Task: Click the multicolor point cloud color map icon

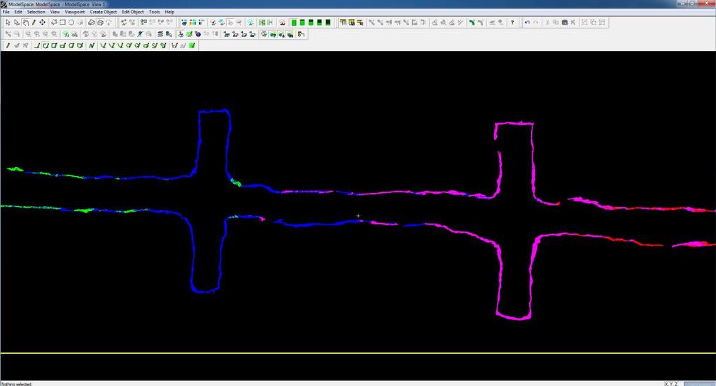Action: pyautogui.click(x=192, y=22)
